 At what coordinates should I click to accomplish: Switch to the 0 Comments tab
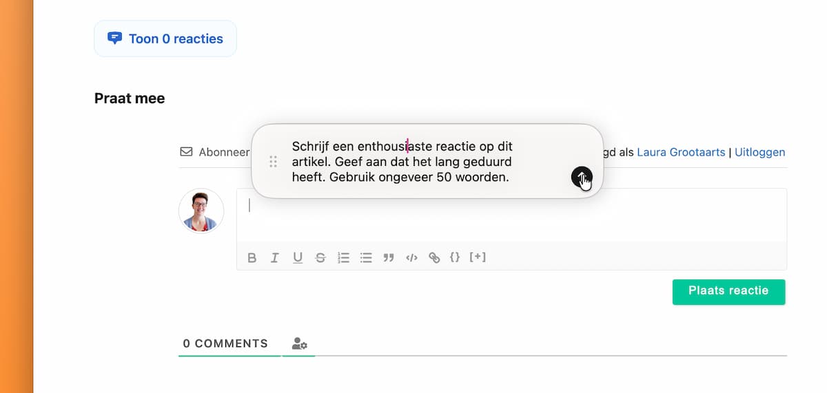225,343
